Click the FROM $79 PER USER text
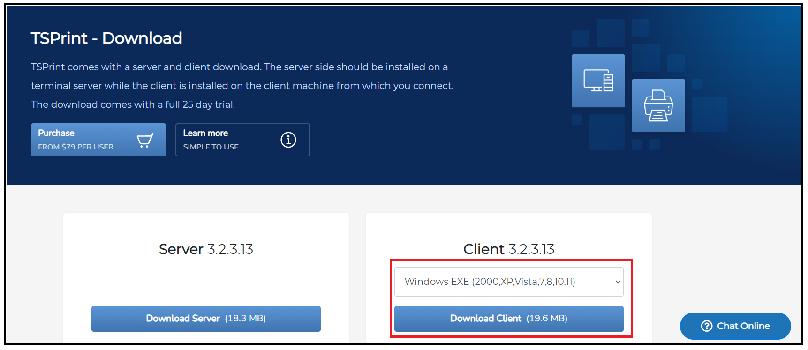 tap(76, 147)
